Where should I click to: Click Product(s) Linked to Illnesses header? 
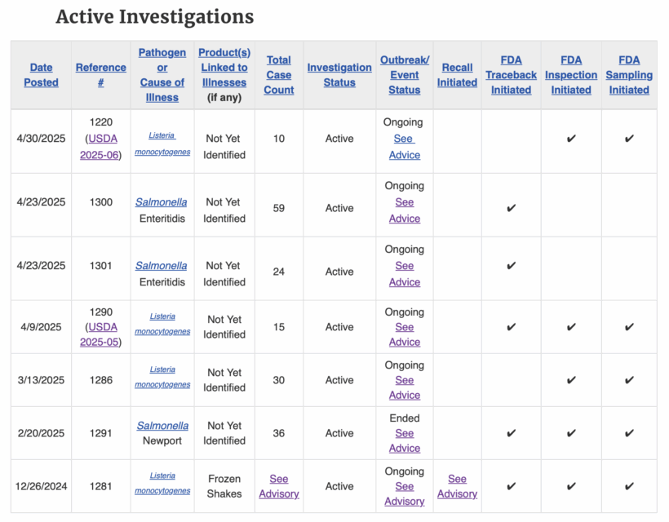pos(224,68)
